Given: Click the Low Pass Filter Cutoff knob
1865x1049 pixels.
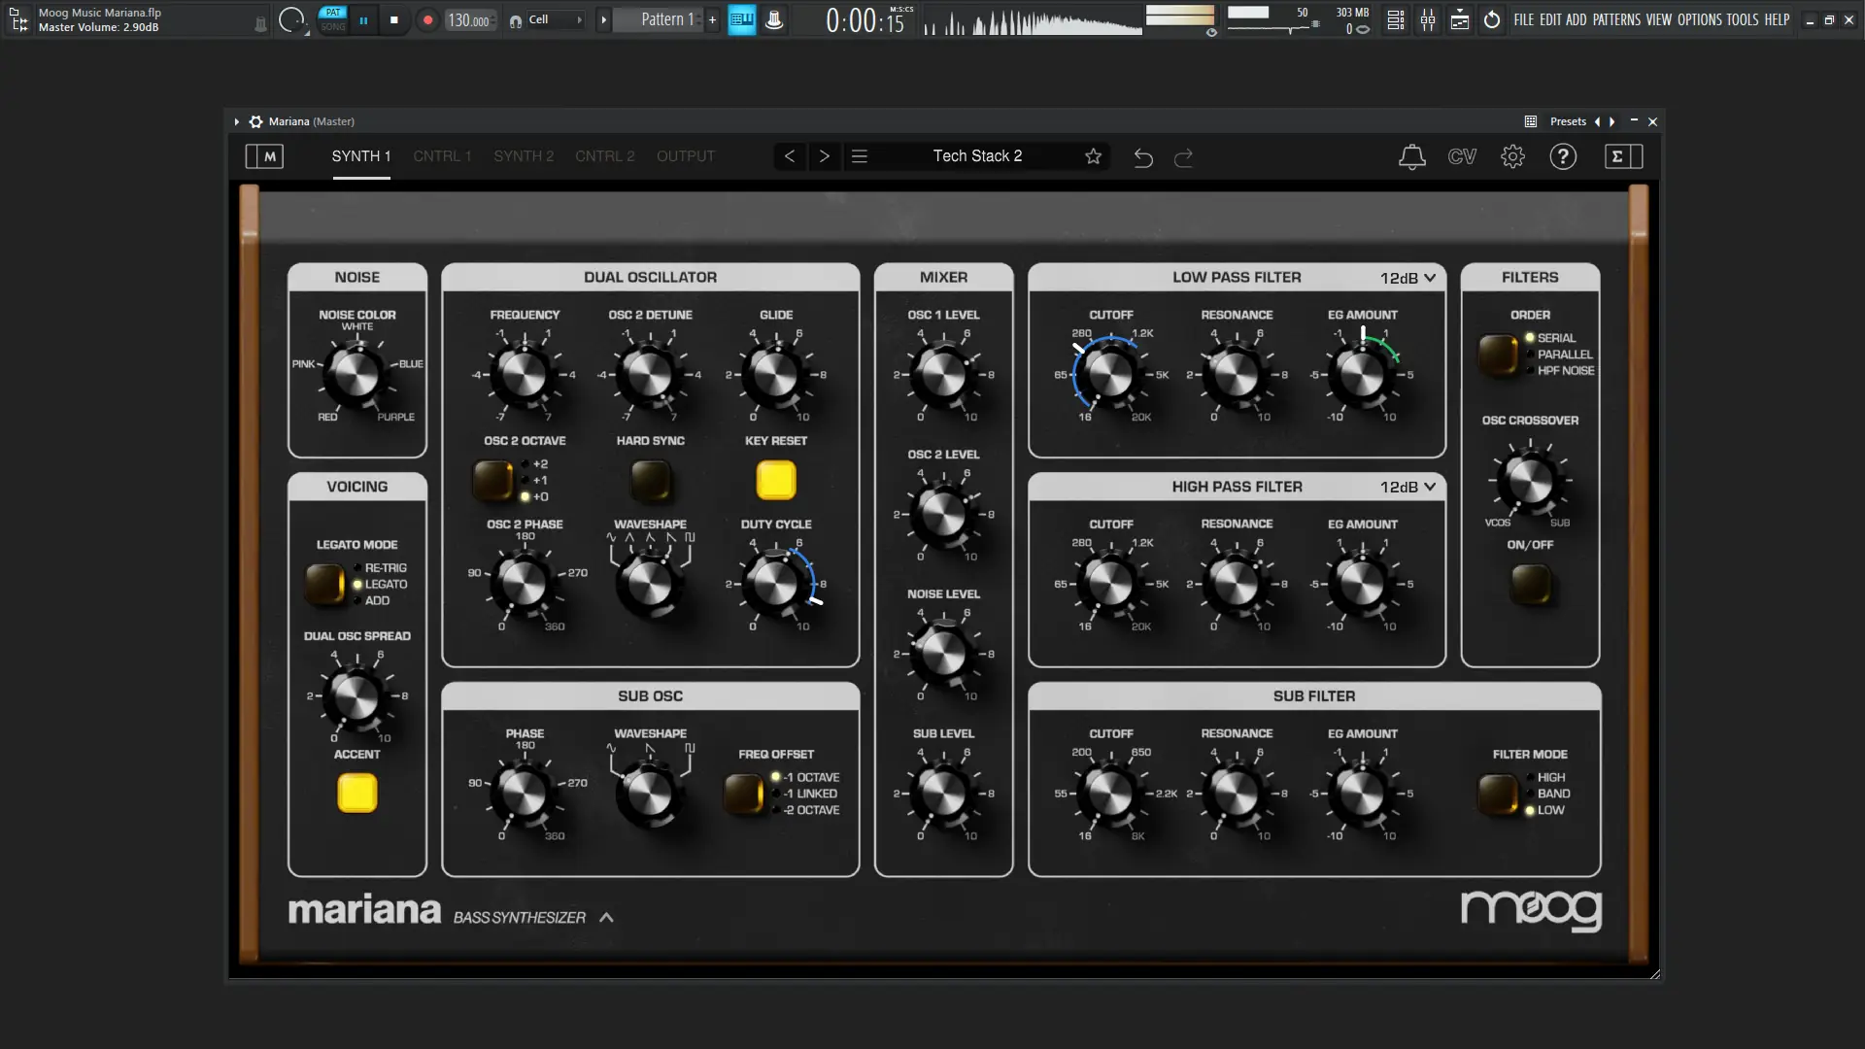Looking at the screenshot, I should (1110, 375).
